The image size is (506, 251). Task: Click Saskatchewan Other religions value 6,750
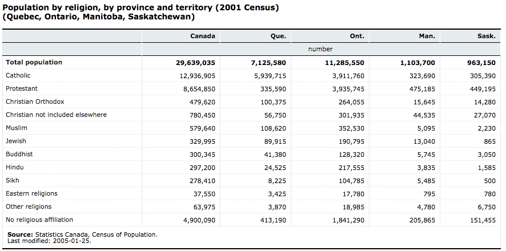pos(487,207)
